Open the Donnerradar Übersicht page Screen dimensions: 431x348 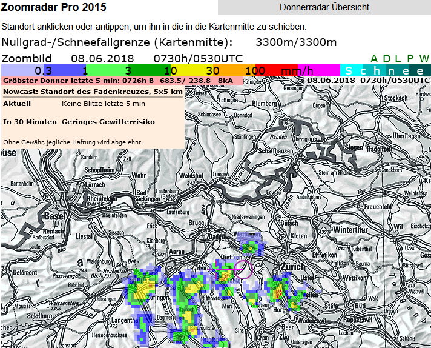click(x=324, y=7)
